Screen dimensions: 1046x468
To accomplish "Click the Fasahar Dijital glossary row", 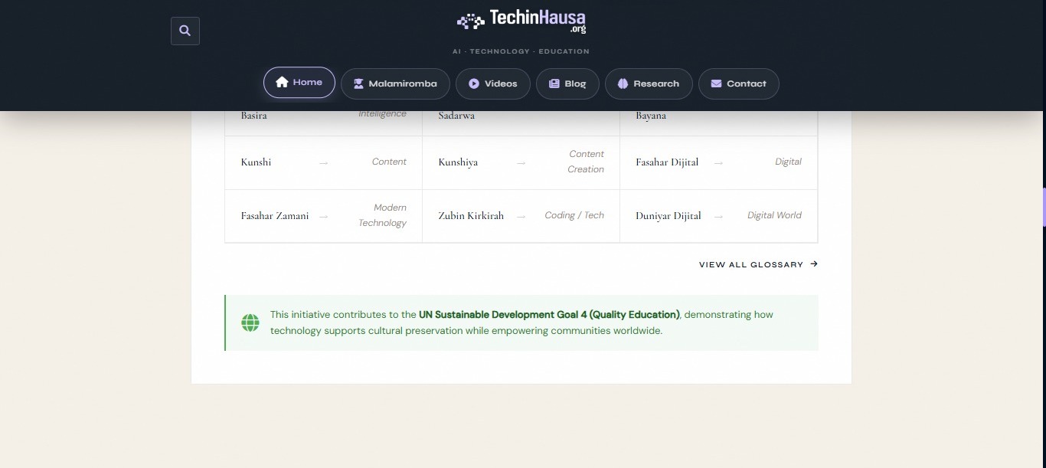I will (718, 162).
